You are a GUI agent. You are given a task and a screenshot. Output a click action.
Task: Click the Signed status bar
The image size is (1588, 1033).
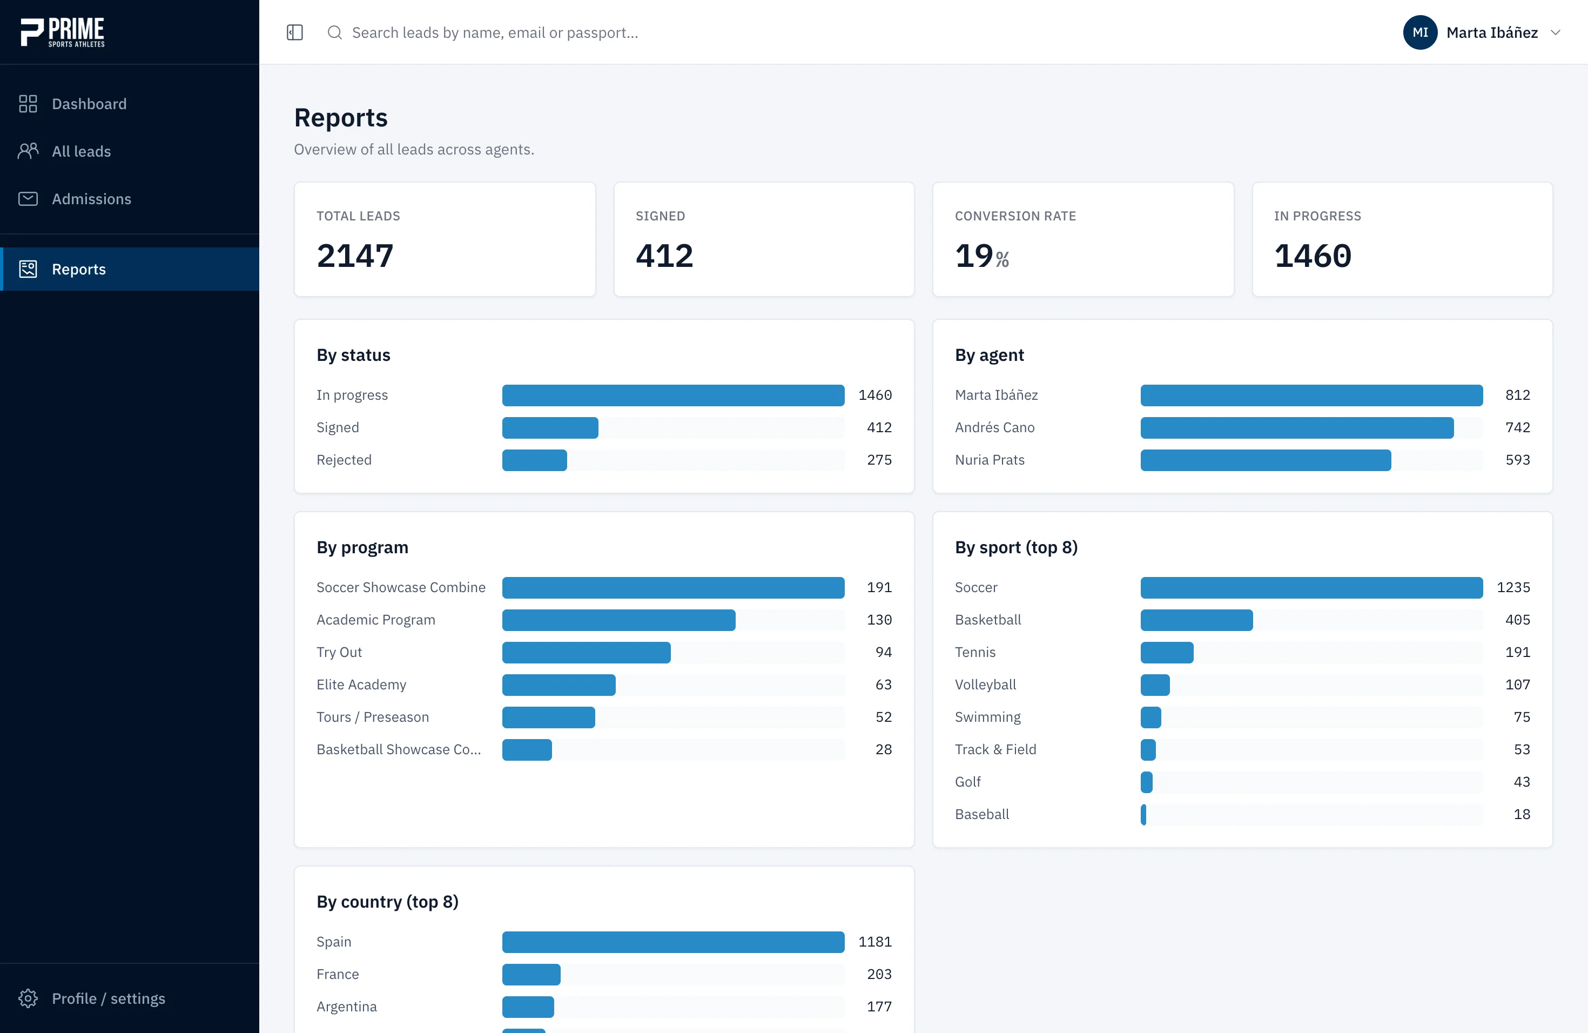(x=550, y=428)
